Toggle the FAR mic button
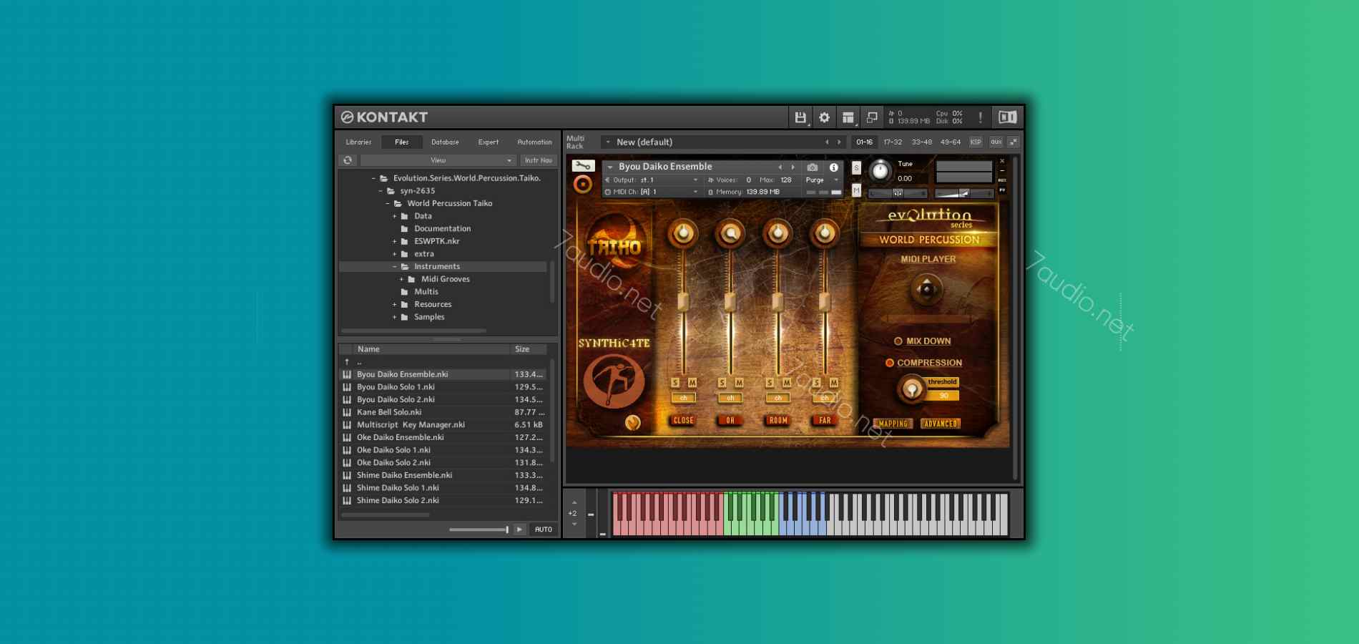The width and height of the screenshot is (1359, 644). [825, 421]
